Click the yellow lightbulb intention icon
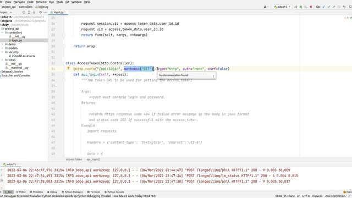The image size is (352, 198). (x=68, y=68)
